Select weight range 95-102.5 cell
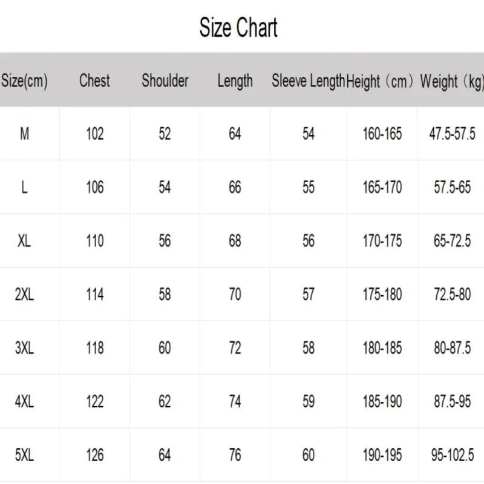The width and height of the screenshot is (484, 484). point(452,455)
